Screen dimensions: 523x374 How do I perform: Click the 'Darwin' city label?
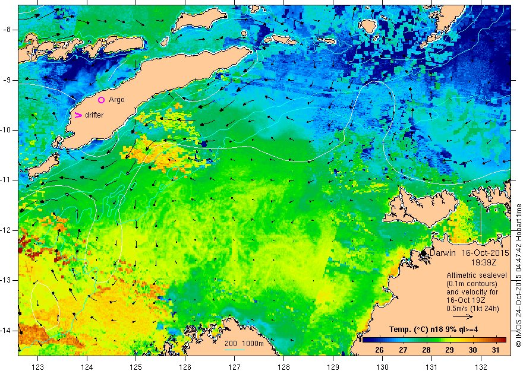pos(442,253)
